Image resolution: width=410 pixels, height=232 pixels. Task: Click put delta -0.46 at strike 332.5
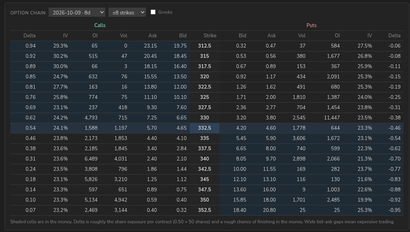click(x=394, y=128)
